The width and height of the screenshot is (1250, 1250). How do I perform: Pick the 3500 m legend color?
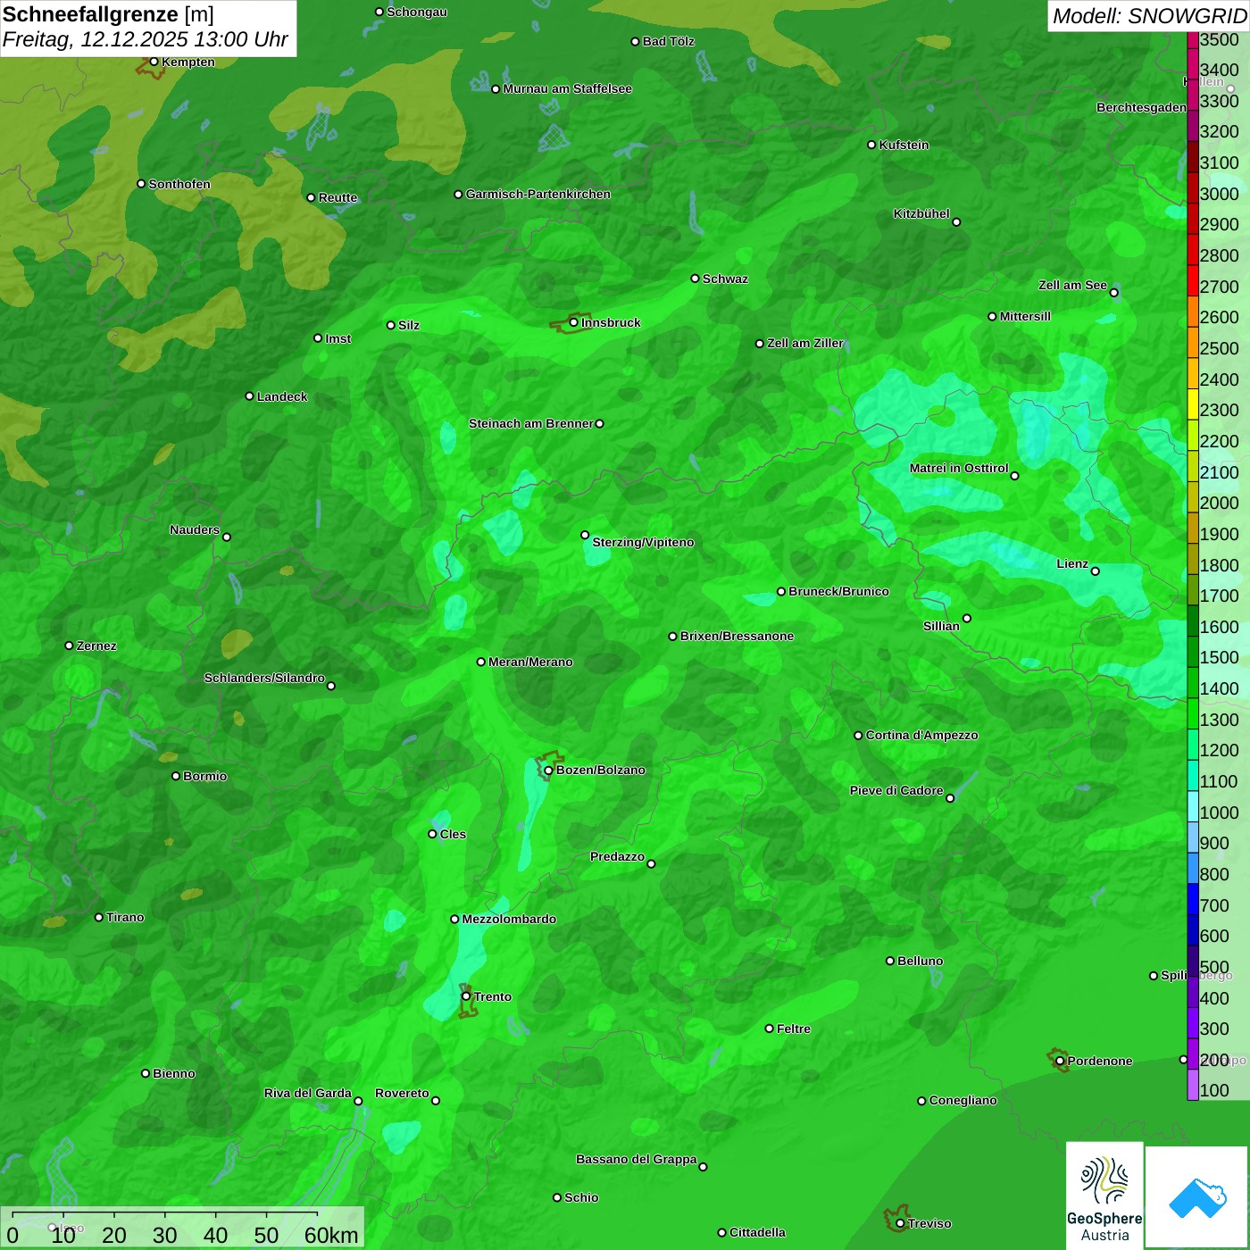click(x=1193, y=39)
